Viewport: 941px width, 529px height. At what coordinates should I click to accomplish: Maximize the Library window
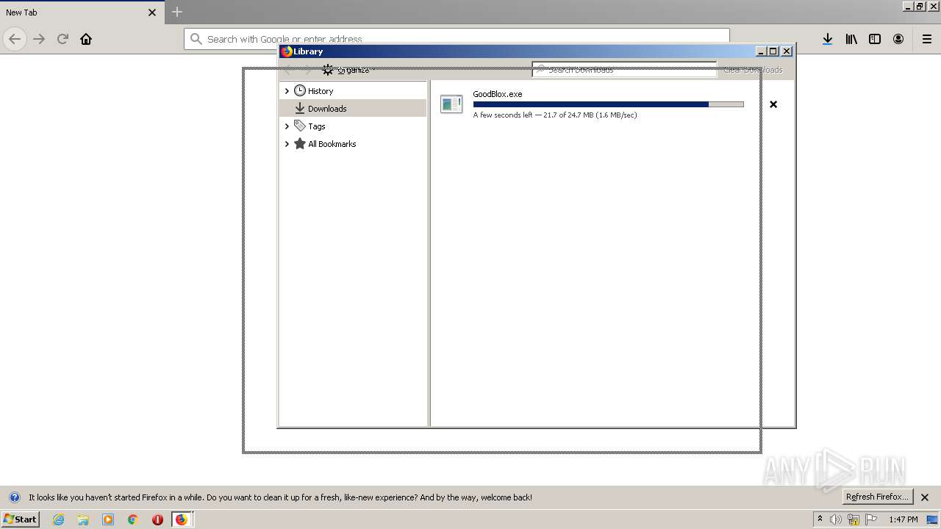tap(773, 51)
